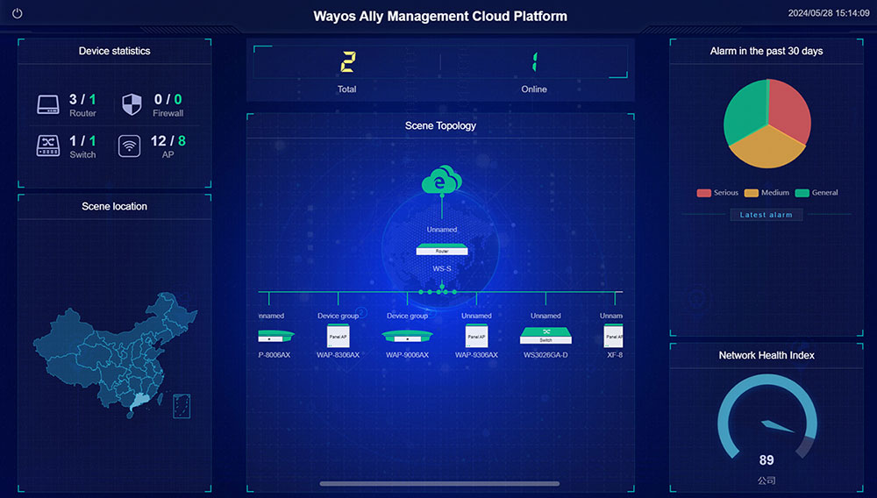Click the Scene Topology heading

440,125
